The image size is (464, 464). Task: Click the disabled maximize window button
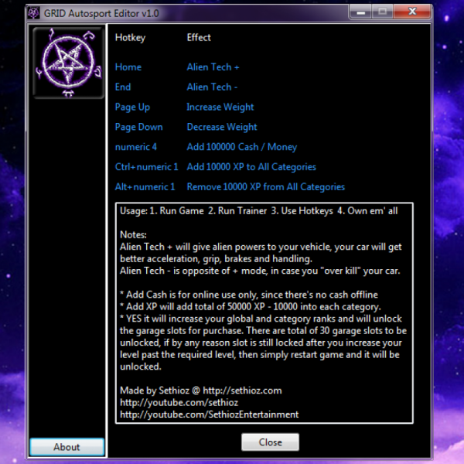pyautogui.click(x=382, y=12)
